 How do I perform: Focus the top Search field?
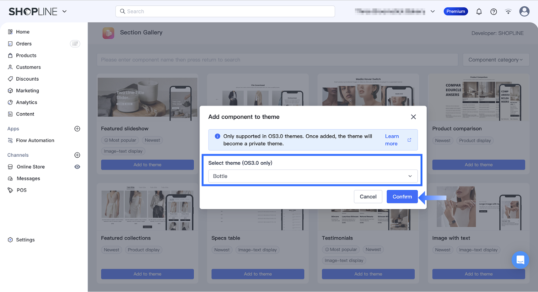point(225,11)
